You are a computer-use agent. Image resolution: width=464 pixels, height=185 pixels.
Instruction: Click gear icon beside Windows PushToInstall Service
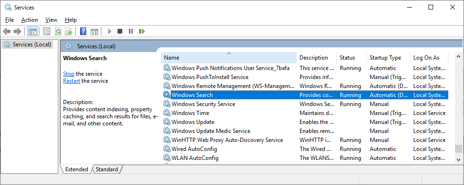(167, 77)
